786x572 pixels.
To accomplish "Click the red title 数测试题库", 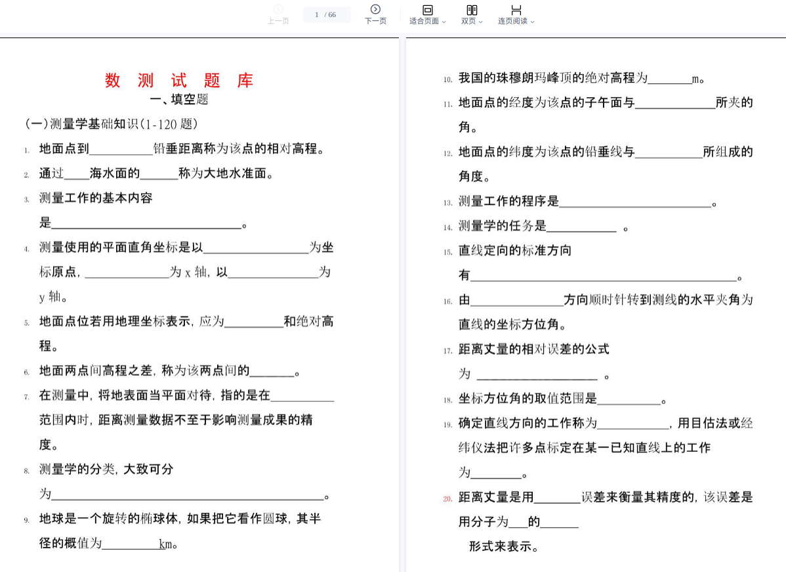I will (x=179, y=81).
